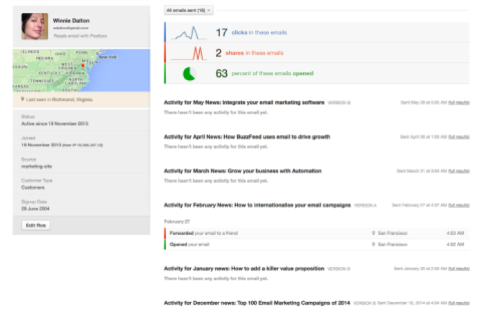487x313 pixels.
Task: Open full results for May News email
Action: pos(458,103)
